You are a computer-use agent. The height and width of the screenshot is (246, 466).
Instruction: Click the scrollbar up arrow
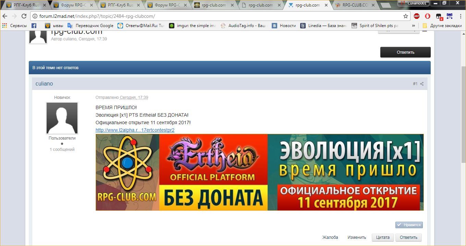click(463, 33)
